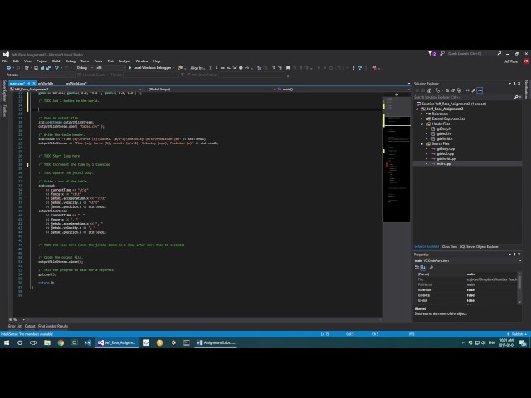The width and height of the screenshot is (531, 398).
Task: Click the code minimap scrollbar
Action: click(x=397, y=159)
